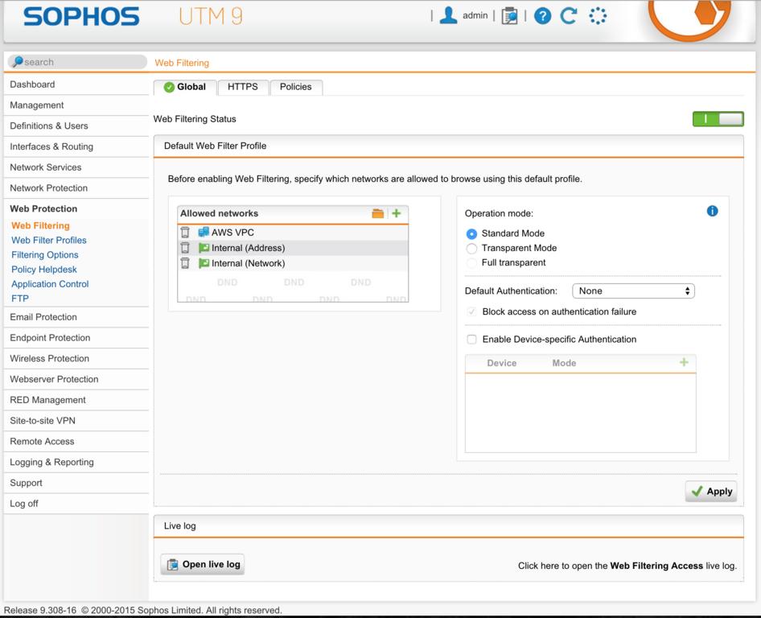The width and height of the screenshot is (761, 618).
Task: Select Transparent Mode operation mode
Action: point(471,249)
